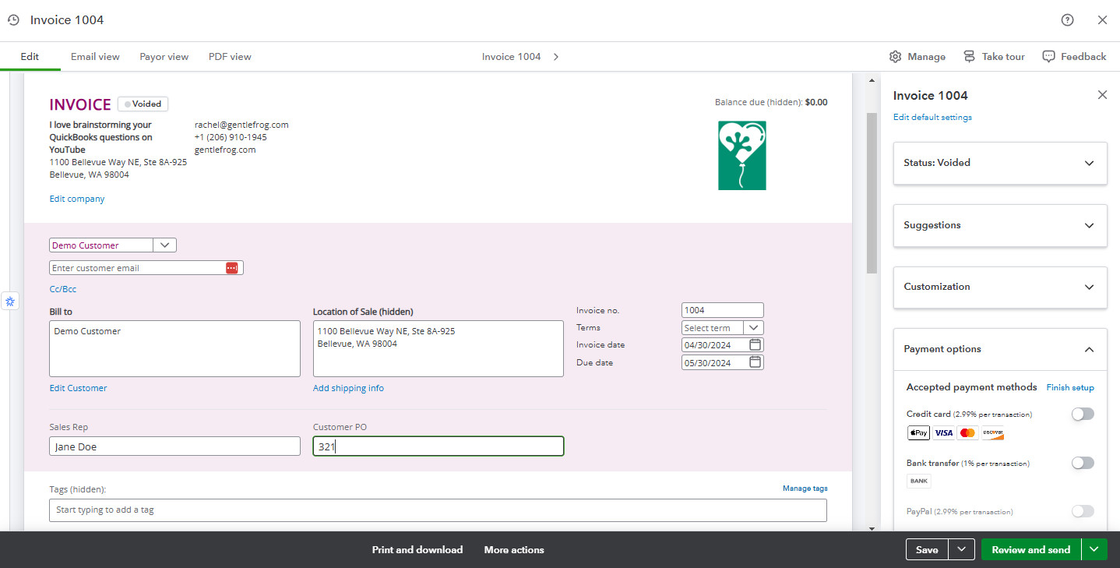Click the Review and send button
The width and height of the screenshot is (1120, 568).
point(1031,549)
